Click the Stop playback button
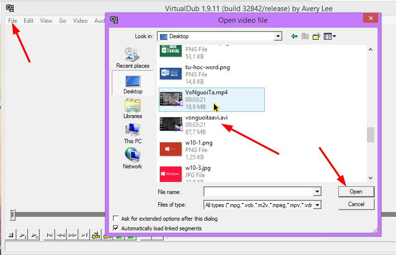 (11, 235)
